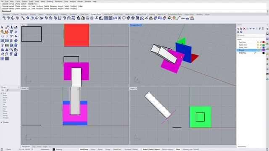Click the polyline tool in left sidebar
Viewport: 269px width, 151px height.
point(7,27)
